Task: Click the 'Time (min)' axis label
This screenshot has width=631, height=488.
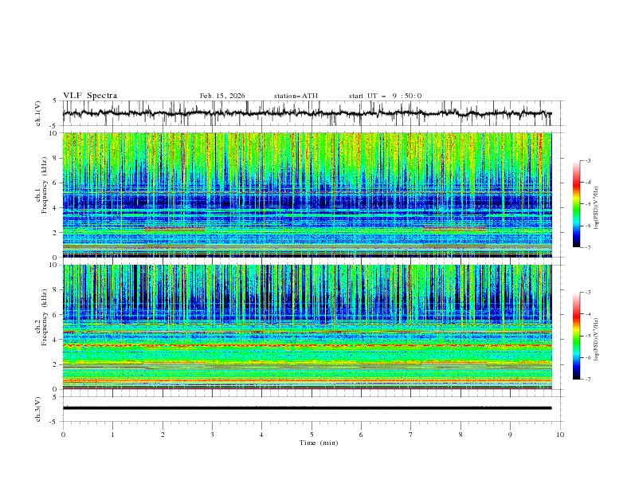Action: [x=319, y=443]
